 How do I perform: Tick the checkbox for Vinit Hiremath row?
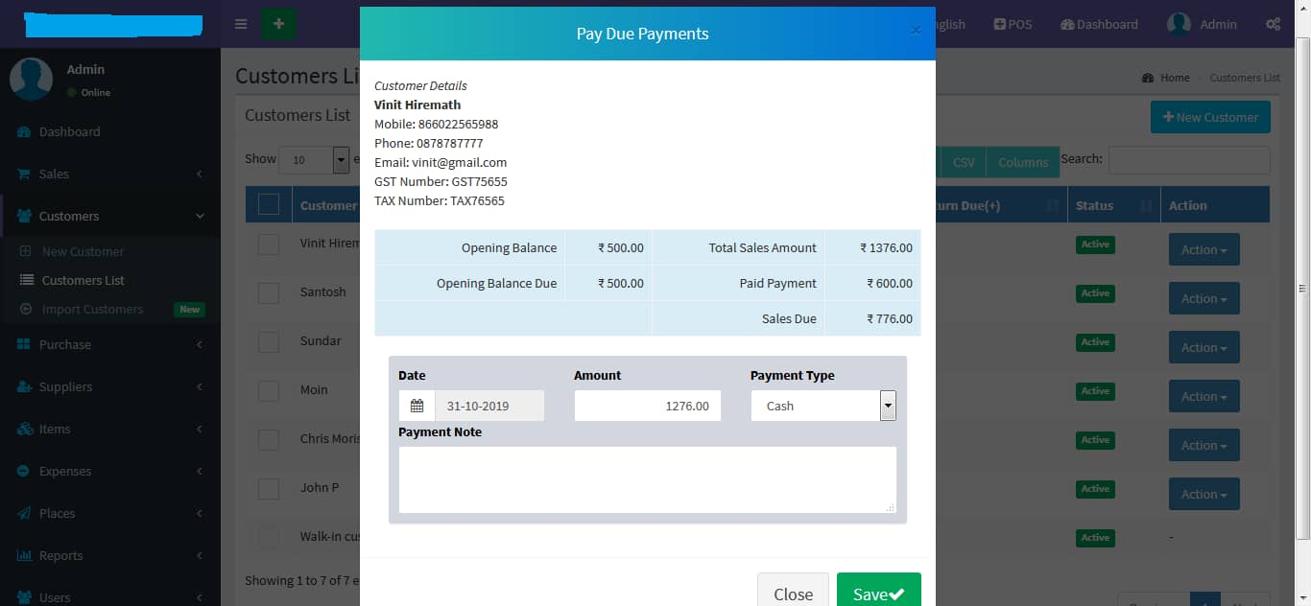point(269,244)
